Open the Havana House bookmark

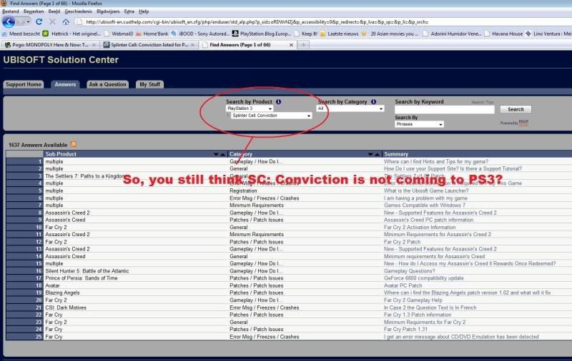pyautogui.click(x=503, y=34)
